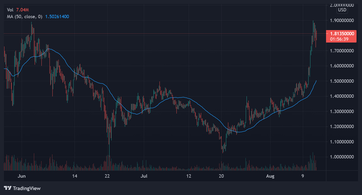Click the 1.90000000 price axis label
Image resolution: width=362 pixels, height=195 pixels.
341,20
